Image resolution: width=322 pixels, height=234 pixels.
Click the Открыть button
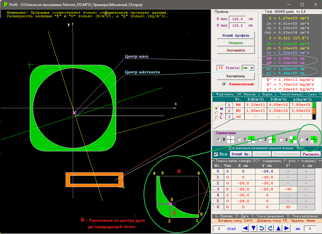(x=236, y=43)
